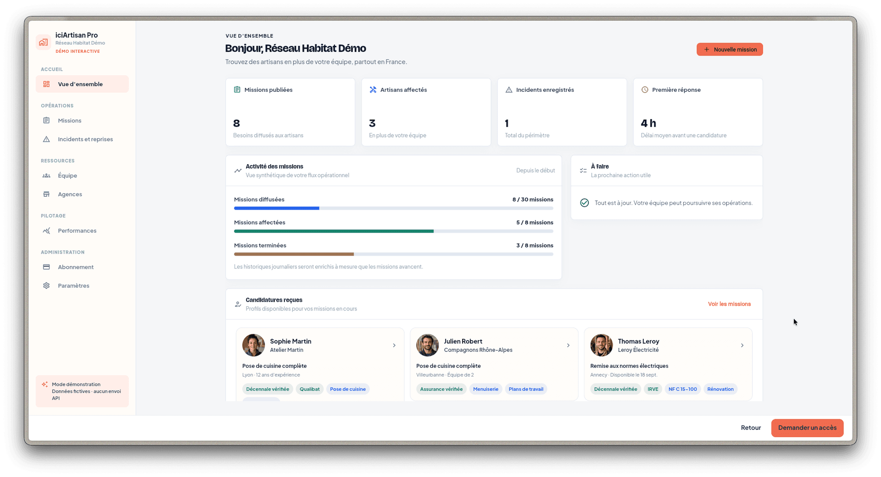
Task: Click the Vue d'ensemble grid icon
Action: pyautogui.click(x=46, y=84)
